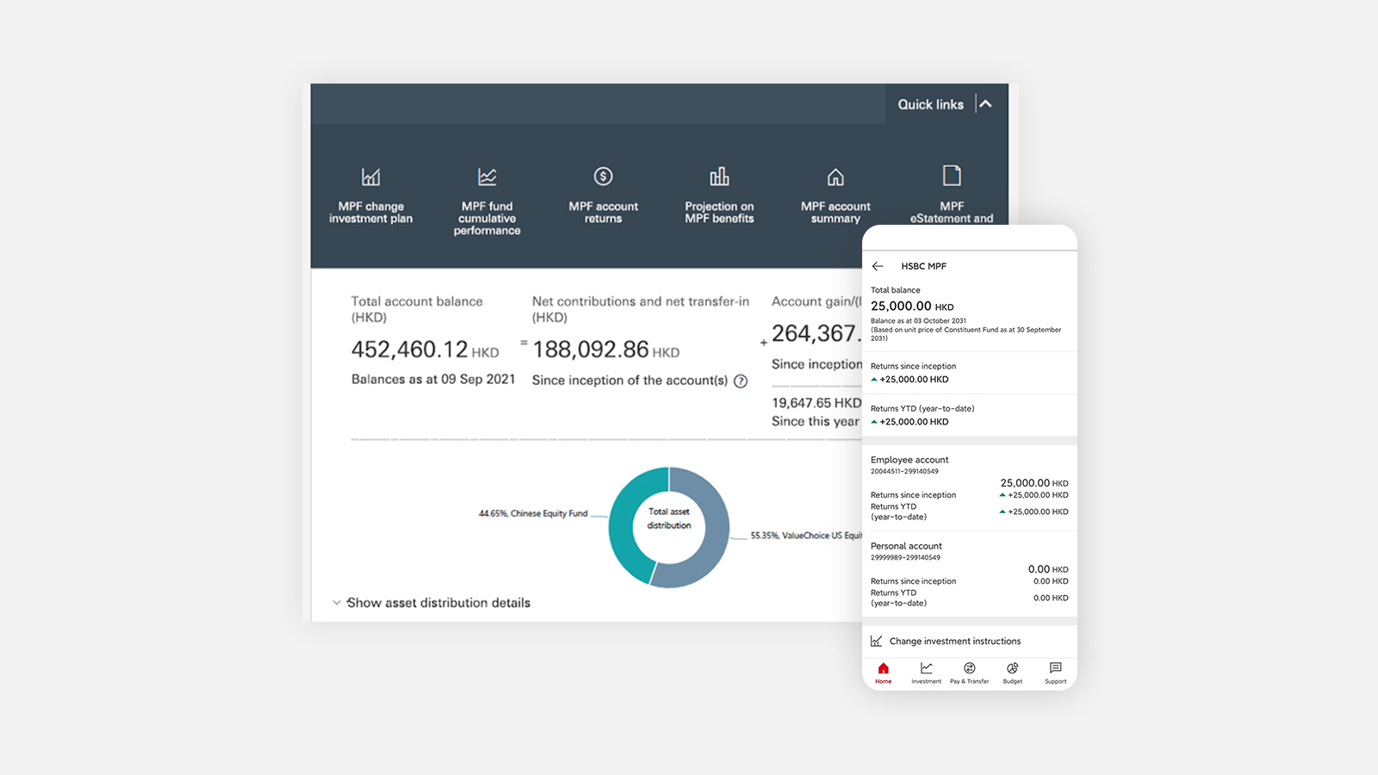
Task: Click the 19,647.65 HKD since this year
Action: 816,403
